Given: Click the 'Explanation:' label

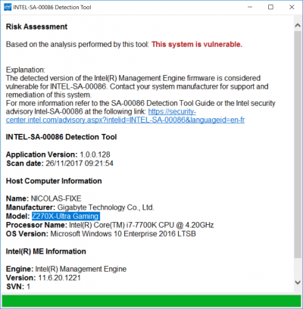Looking at the screenshot, I should coord(26,70).
